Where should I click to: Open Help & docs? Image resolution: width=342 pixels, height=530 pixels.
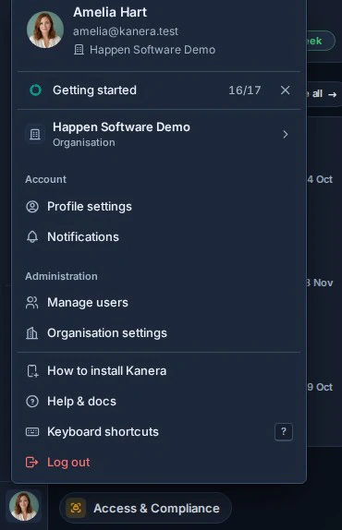159,402
